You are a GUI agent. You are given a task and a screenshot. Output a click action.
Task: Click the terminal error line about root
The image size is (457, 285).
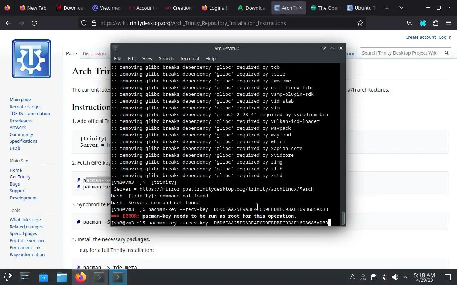click(204, 216)
